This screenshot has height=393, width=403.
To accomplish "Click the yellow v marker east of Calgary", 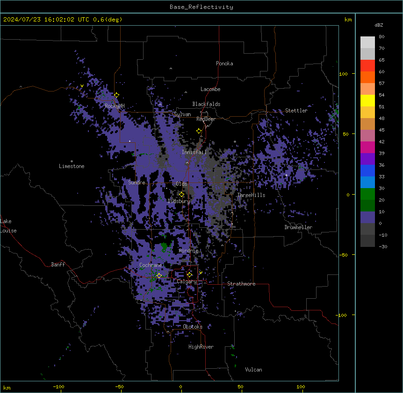I will [x=201, y=273].
